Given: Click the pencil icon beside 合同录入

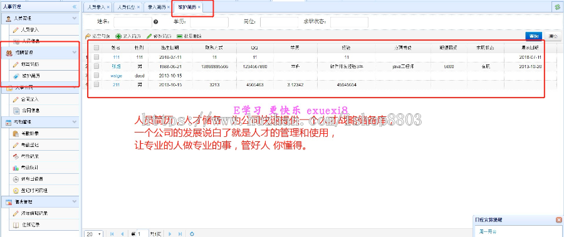Looking at the screenshot, I should (16, 99).
